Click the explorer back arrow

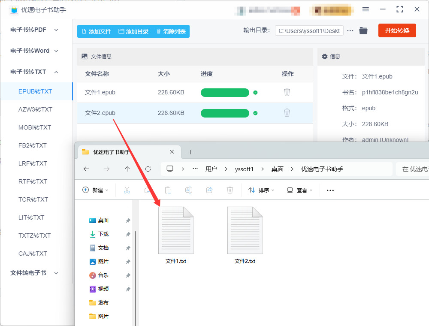tap(86, 169)
